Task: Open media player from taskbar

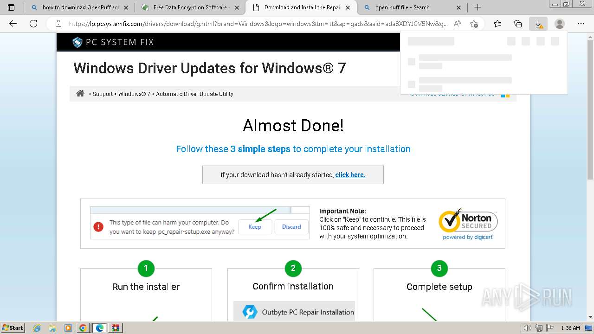Action: (68, 328)
